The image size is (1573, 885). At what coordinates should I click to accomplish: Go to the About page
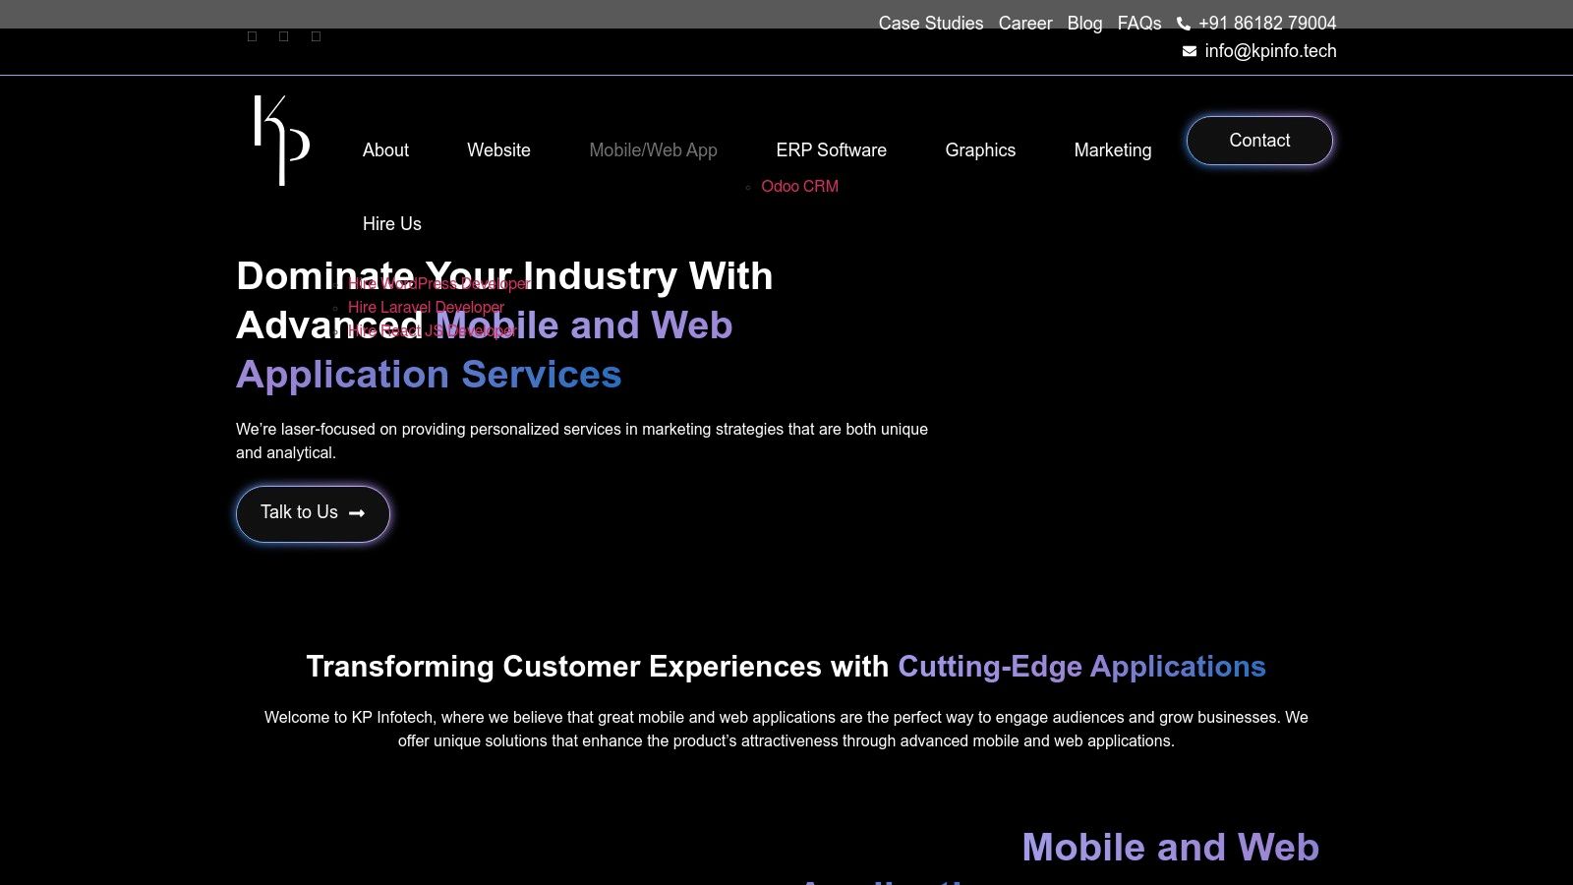385,150
